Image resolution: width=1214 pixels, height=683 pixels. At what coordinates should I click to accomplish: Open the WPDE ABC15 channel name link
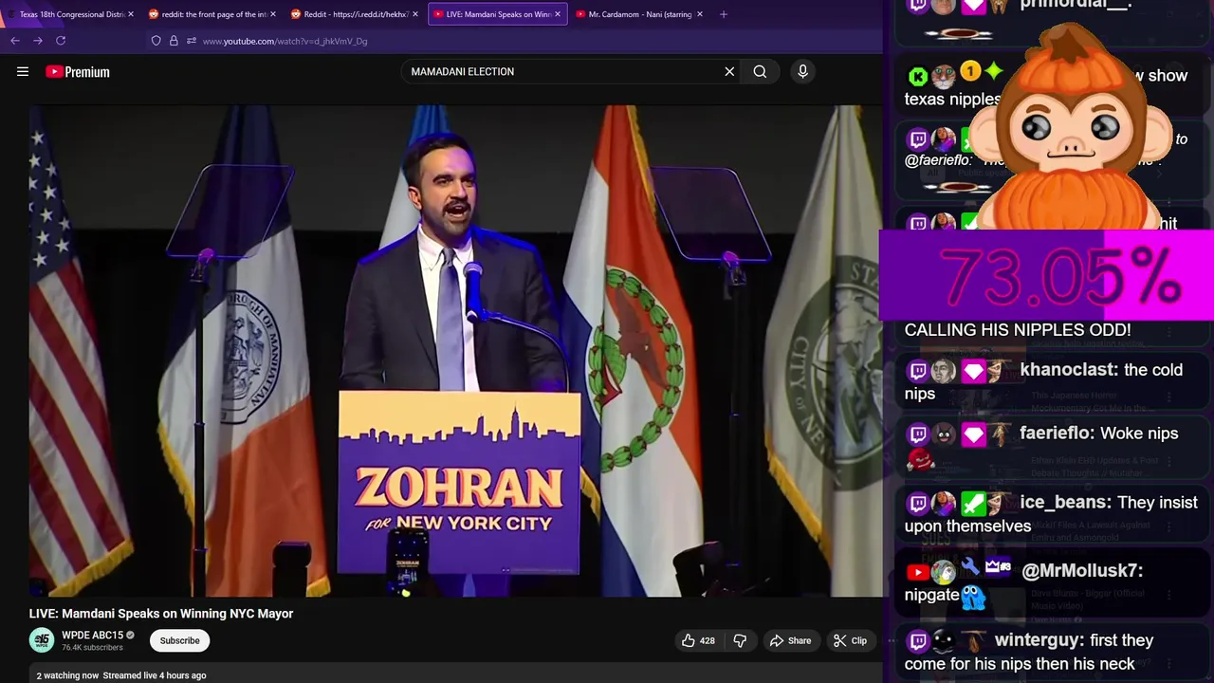tap(92, 636)
